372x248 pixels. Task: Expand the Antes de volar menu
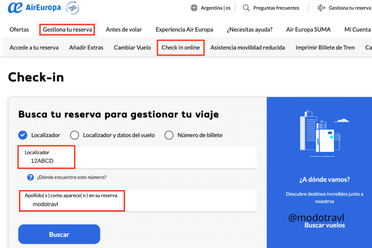(x=124, y=29)
